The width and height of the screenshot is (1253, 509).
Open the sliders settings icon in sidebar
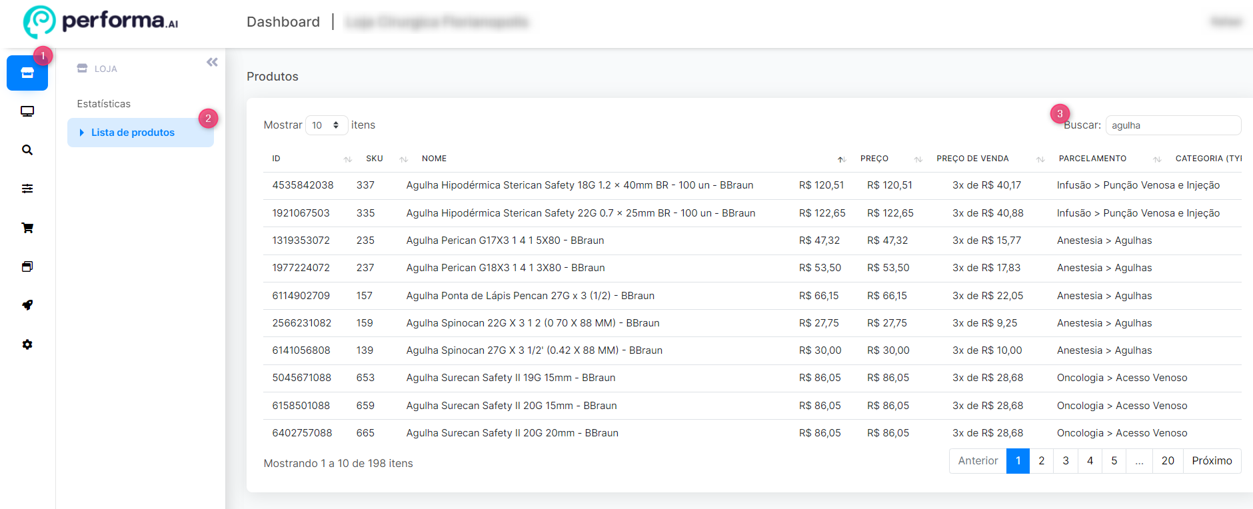tap(27, 189)
